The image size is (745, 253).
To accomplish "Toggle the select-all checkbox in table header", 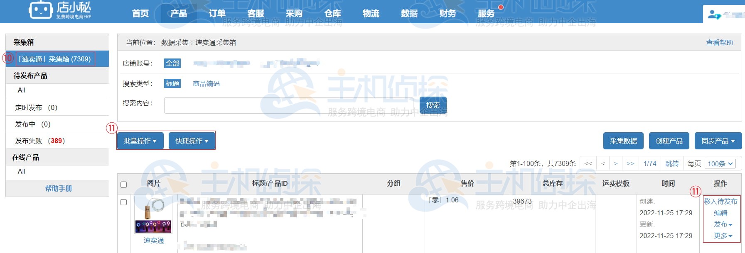I will 123,185.
